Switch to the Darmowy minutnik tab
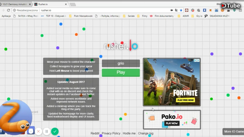This screenshot has width=244, height=137. pos(15,4)
